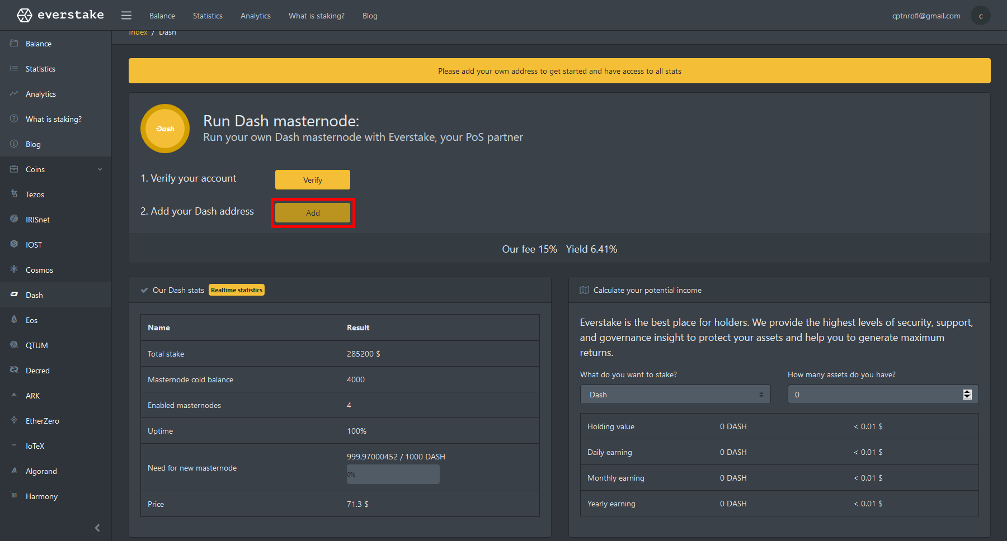Screen dimensions: 1007x541
Task: Select ARK in the sidebar
Action: point(55,396)
